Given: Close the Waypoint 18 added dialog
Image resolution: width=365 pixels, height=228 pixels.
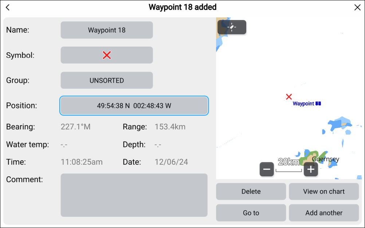Looking at the screenshot, I should point(357,8).
